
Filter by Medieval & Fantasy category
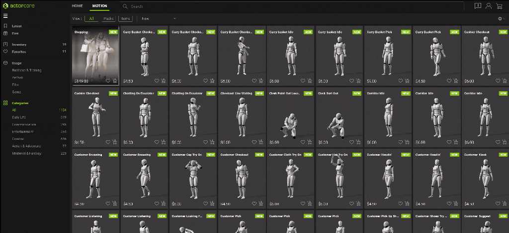tap(26, 153)
